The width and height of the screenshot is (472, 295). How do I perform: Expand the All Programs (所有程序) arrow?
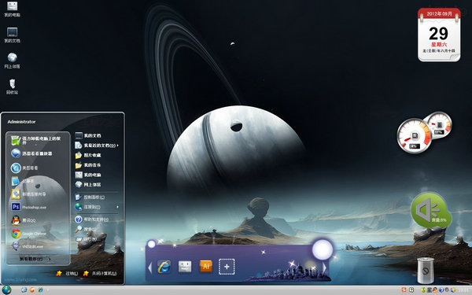coord(35,259)
